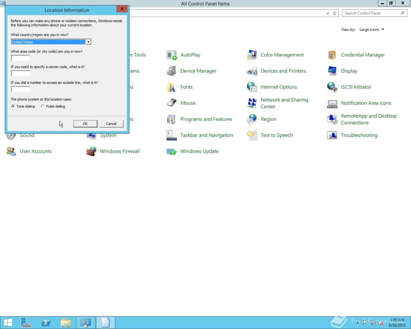Open the iSCSI Initiator link
The height and width of the screenshot is (329, 411).
356,87
